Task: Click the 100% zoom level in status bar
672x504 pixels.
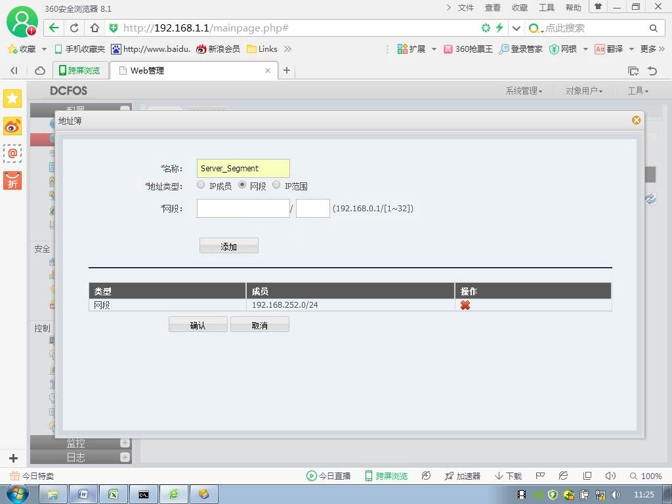Action: tap(646, 476)
